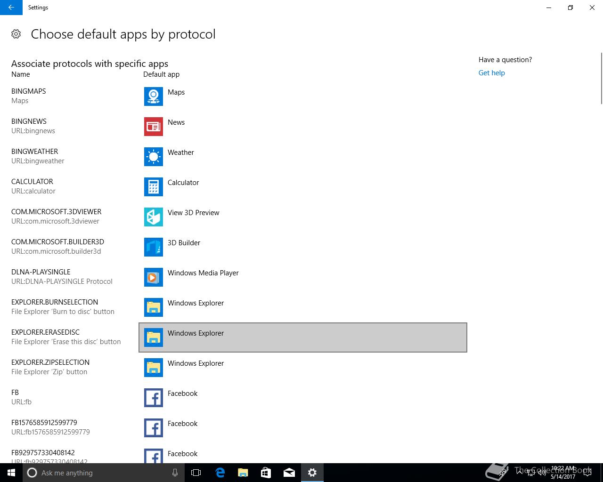The width and height of the screenshot is (603, 482).
Task: Click the COM.MICROSOFT.3DVIEWER protocol name
Action: click(57, 212)
